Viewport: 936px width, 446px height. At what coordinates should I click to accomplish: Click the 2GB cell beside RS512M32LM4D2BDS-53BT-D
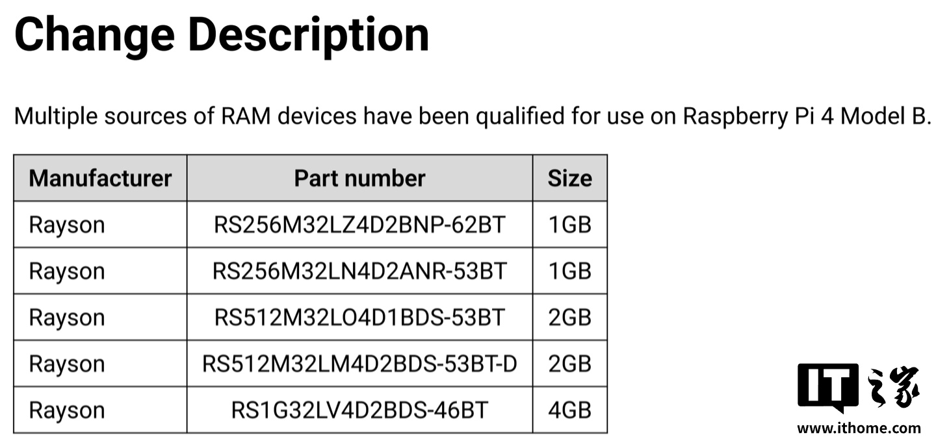click(x=569, y=364)
